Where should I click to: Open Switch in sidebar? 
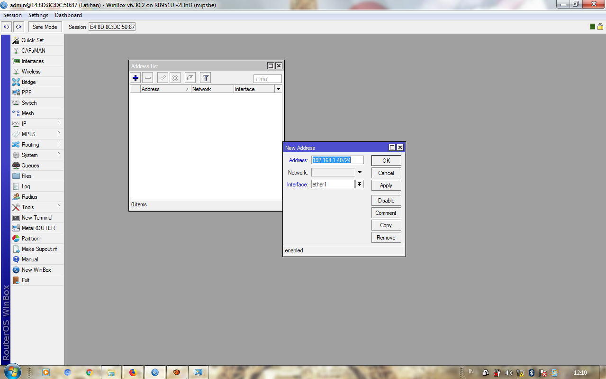pyautogui.click(x=37, y=103)
